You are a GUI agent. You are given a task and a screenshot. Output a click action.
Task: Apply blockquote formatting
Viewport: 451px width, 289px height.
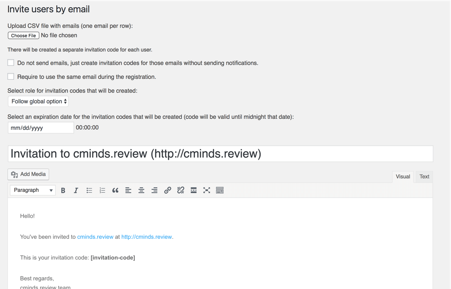point(115,190)
